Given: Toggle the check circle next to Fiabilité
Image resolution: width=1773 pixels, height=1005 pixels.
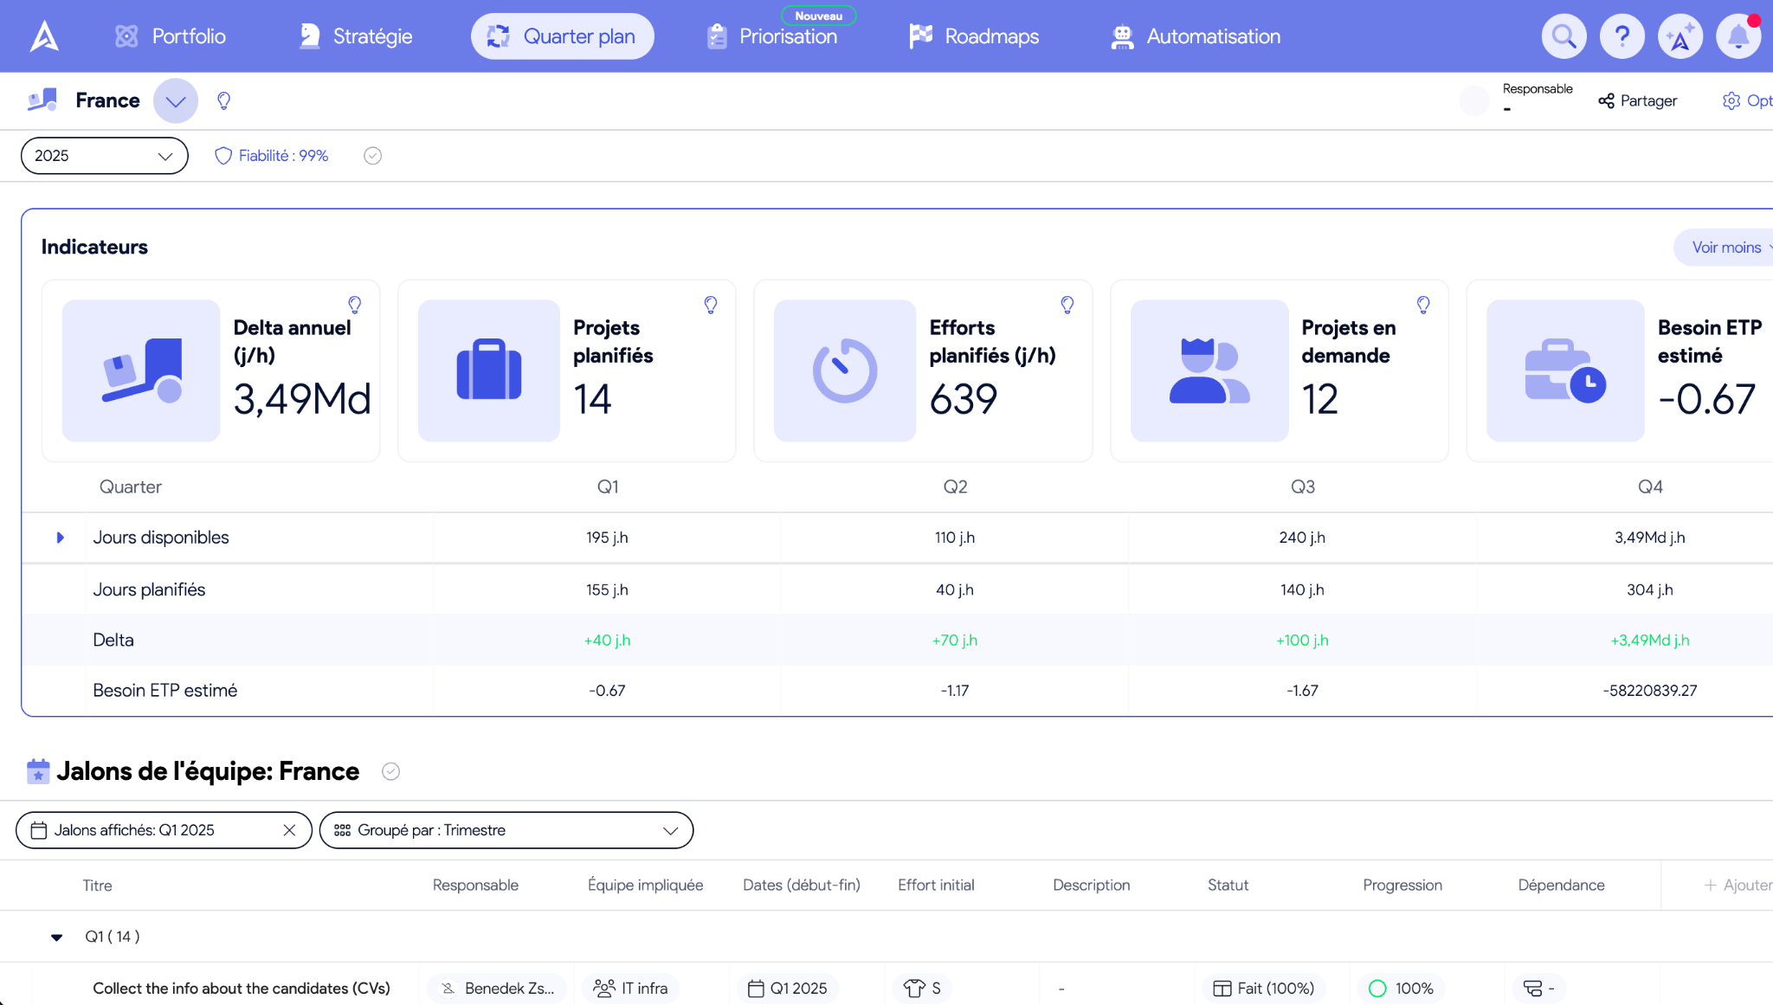Looking at the screenshot, I should [x=372, y=156].
